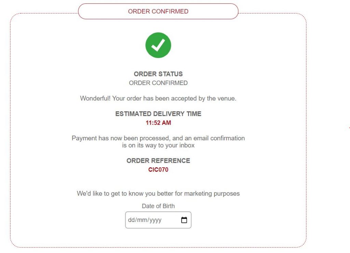Select the yyyy year segment of date field
Viewport: 350px width, 253px height.
(x=156, y=220)
